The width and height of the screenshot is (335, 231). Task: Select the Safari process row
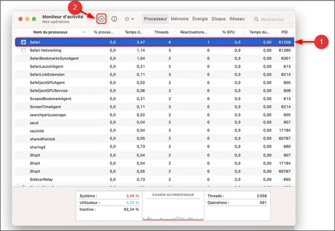pos(155,42)
